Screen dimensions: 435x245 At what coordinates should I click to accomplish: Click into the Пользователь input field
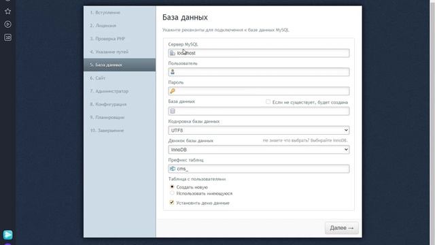coord(258,72)
